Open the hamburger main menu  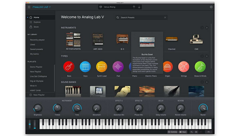point(29,7)
